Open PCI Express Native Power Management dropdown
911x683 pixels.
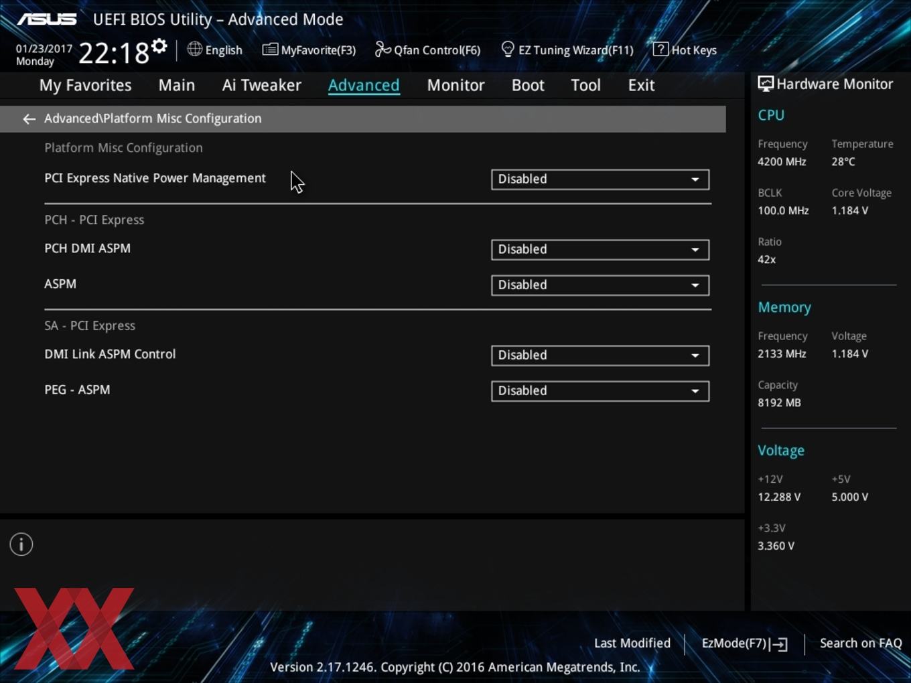(600, 179)
